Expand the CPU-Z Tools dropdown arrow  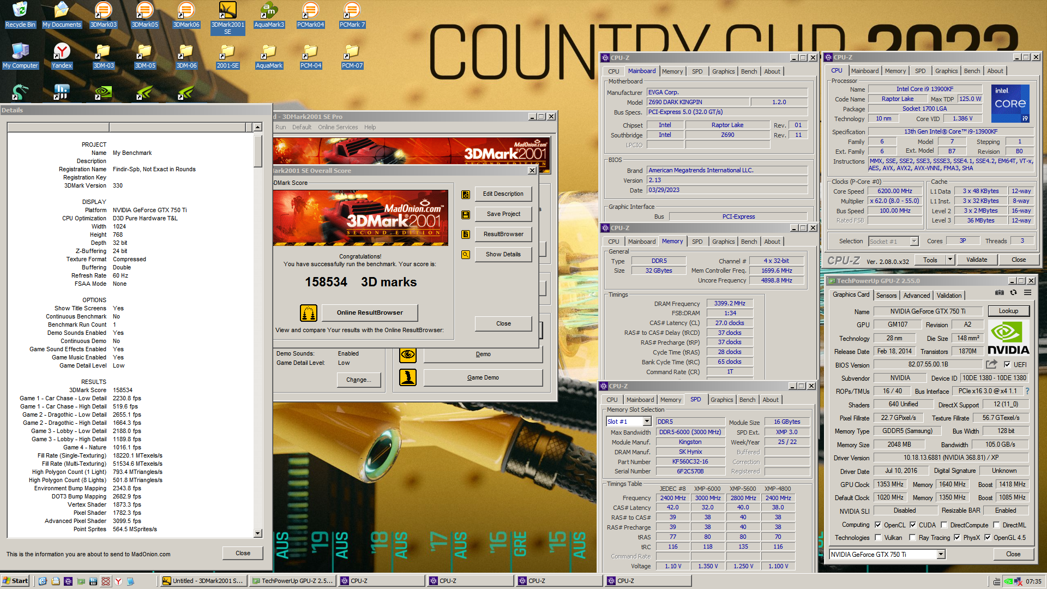[950, 260]
